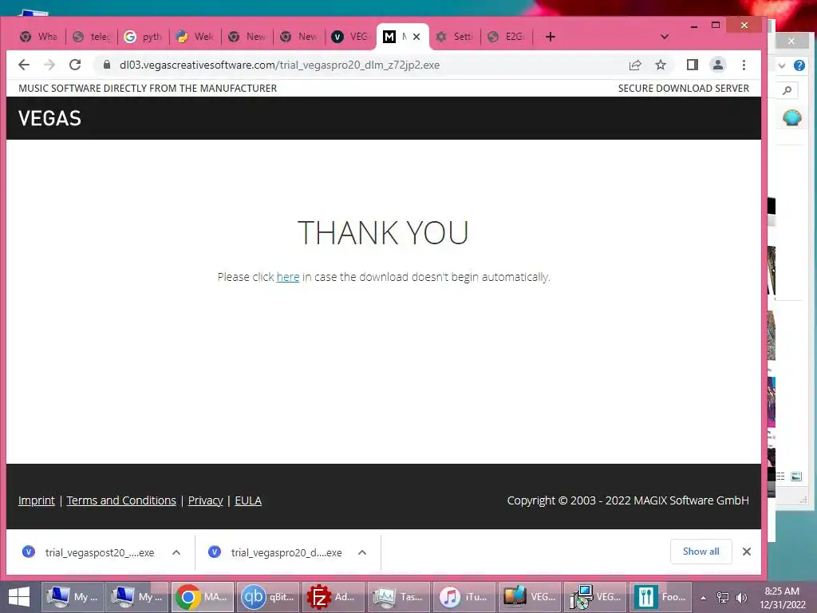Open FileZilla Ad... taskbar item
The image size is (817, 613).
[x=333, y=597]
